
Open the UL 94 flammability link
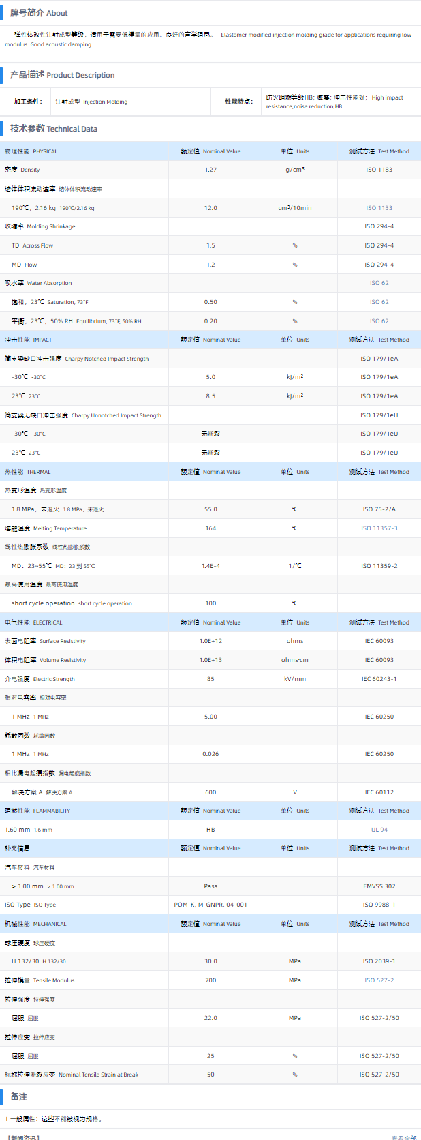379,830
